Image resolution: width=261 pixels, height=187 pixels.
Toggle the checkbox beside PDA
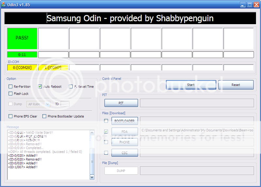106,132
